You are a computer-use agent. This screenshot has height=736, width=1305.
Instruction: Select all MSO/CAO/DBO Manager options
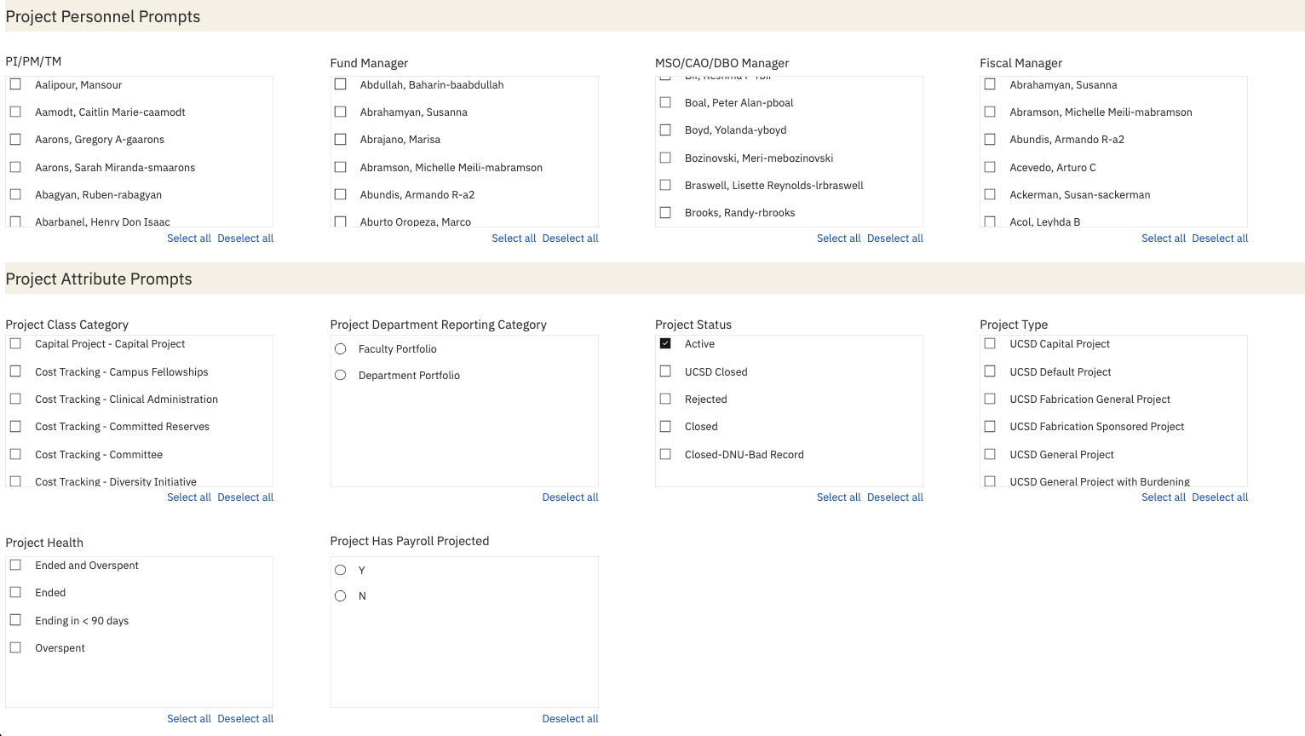click(x=838, y=238)
